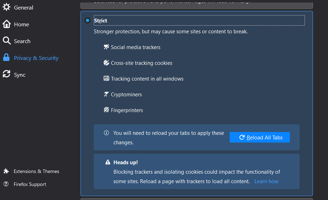Image resolution: width=328 pixels, height=200 pixels.
Task: Click the Heads up warning triangle icon
Action: click(x=108, y=162)
